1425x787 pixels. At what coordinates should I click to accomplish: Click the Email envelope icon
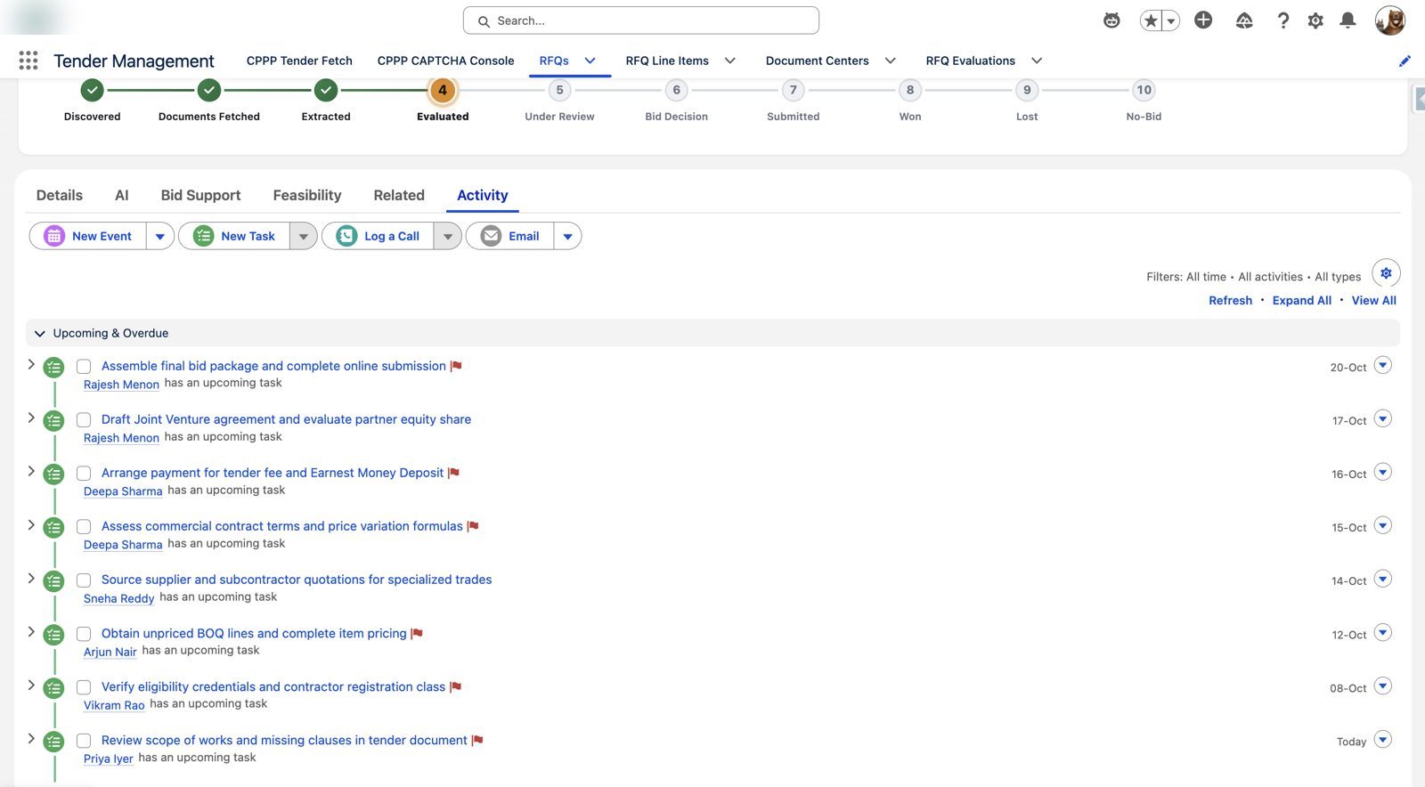click(x=491, y=236)
